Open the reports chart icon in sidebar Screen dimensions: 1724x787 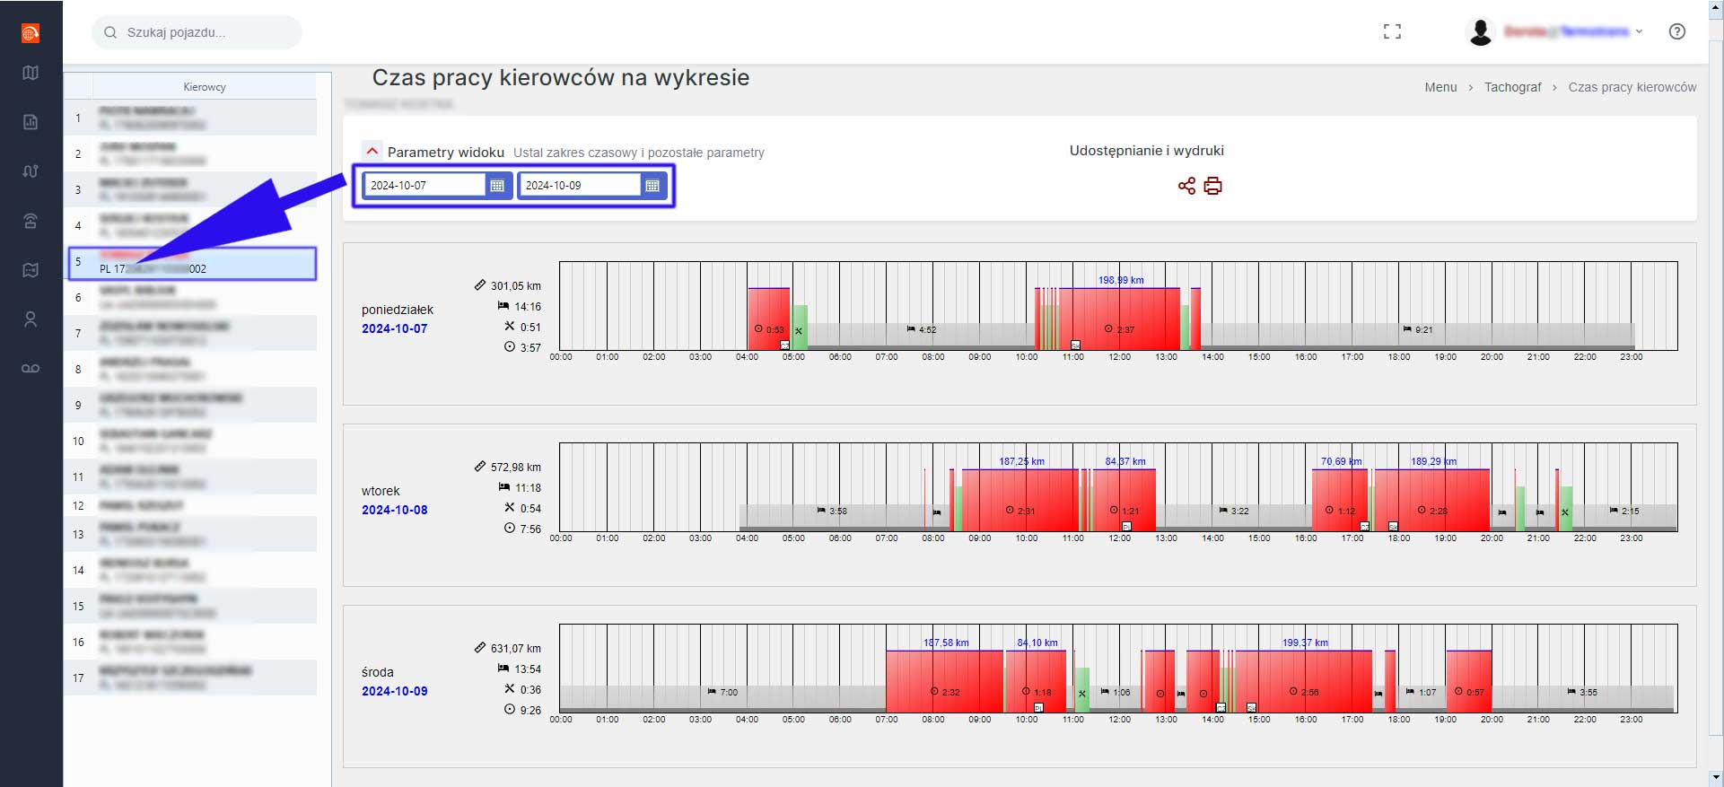click(x=31, y=122)
